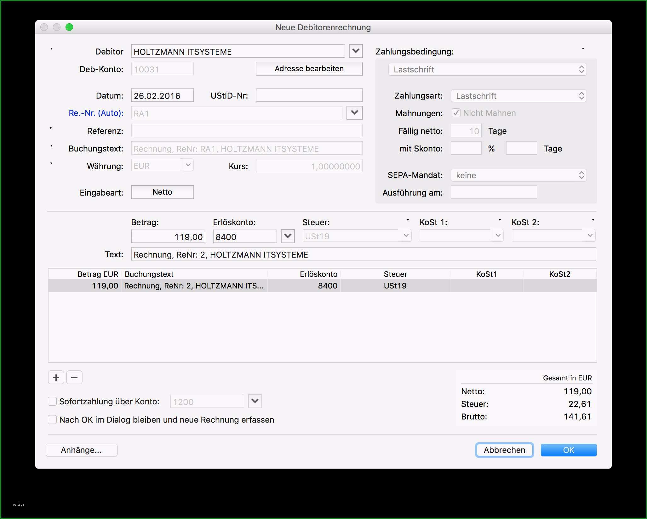
Task: Click the Betrag EUR column header
Action: click(x=85, y=274)
